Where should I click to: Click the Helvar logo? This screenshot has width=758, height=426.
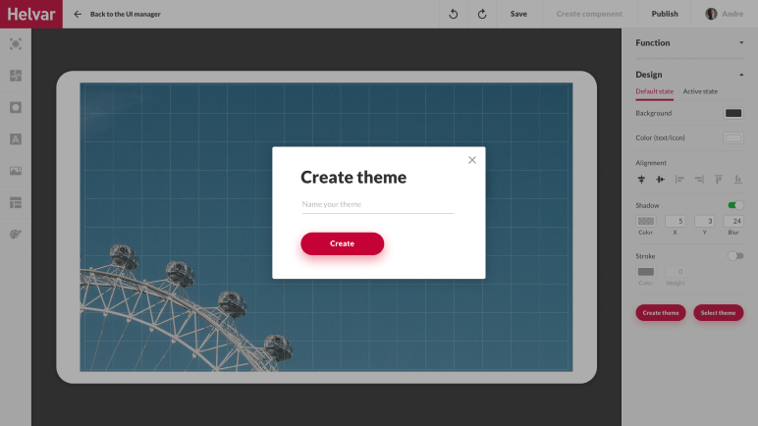point(31,14)
